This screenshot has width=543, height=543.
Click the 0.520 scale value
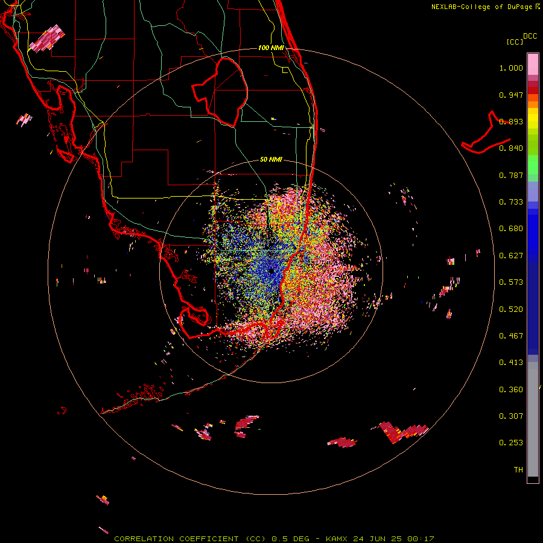coord(511,310)
